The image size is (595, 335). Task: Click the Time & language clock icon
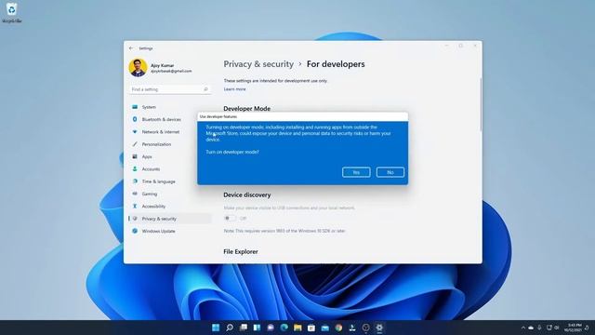(135, 181)
